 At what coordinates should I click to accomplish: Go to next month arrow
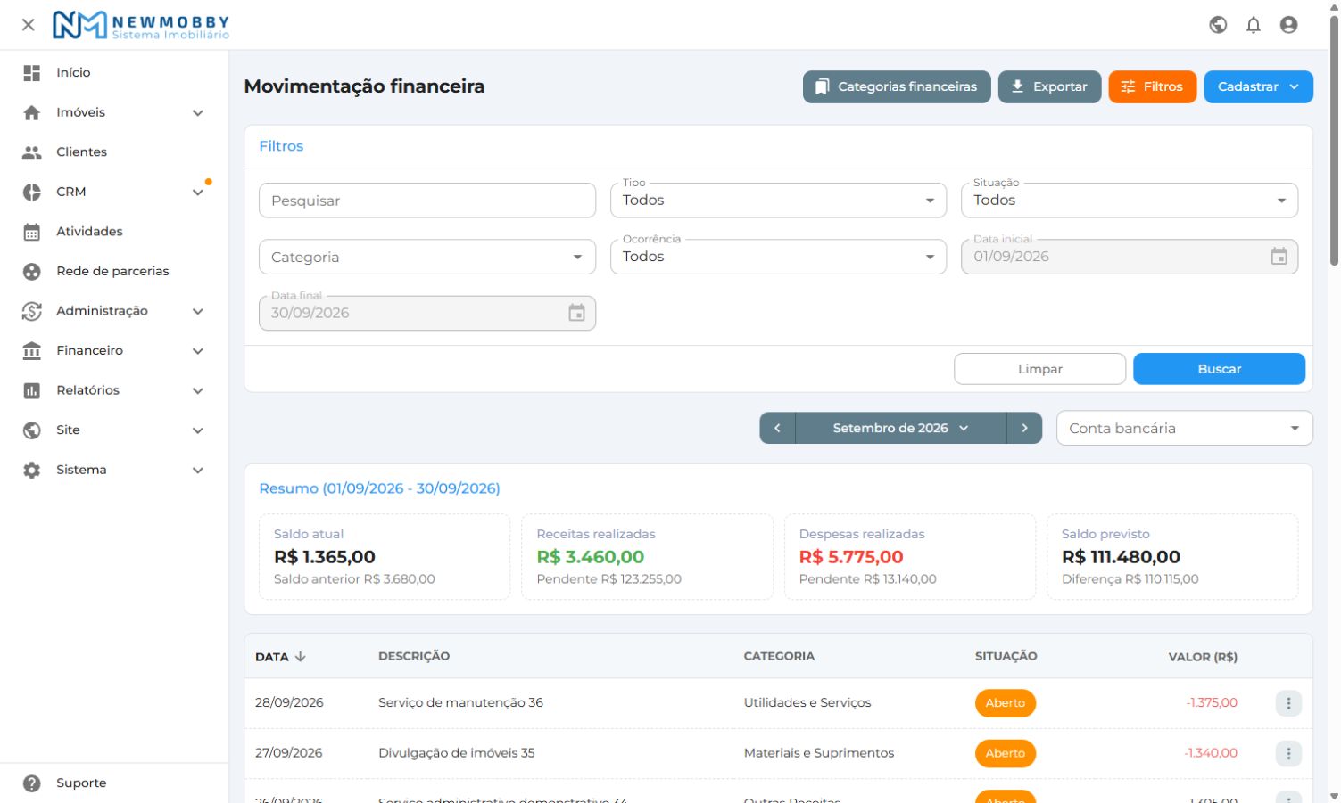[x=1024, y=428]
